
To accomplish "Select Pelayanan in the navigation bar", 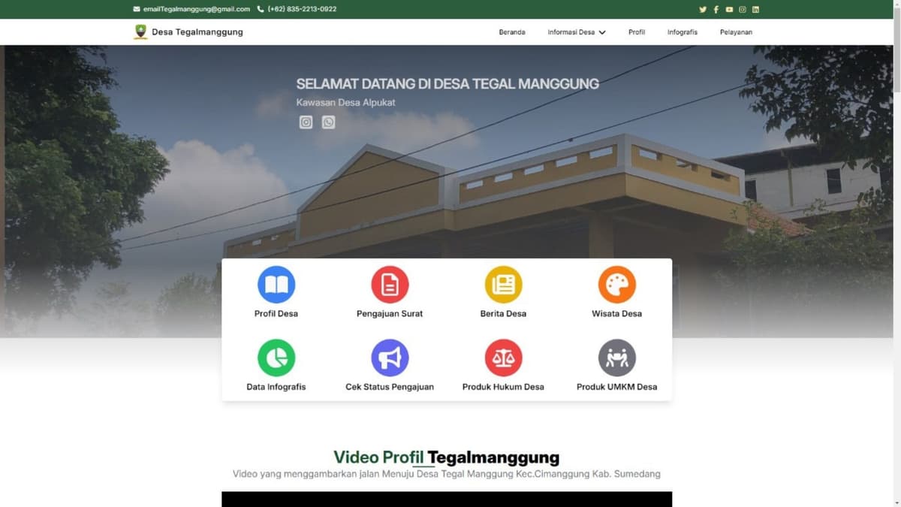I will tap(736, 32).
